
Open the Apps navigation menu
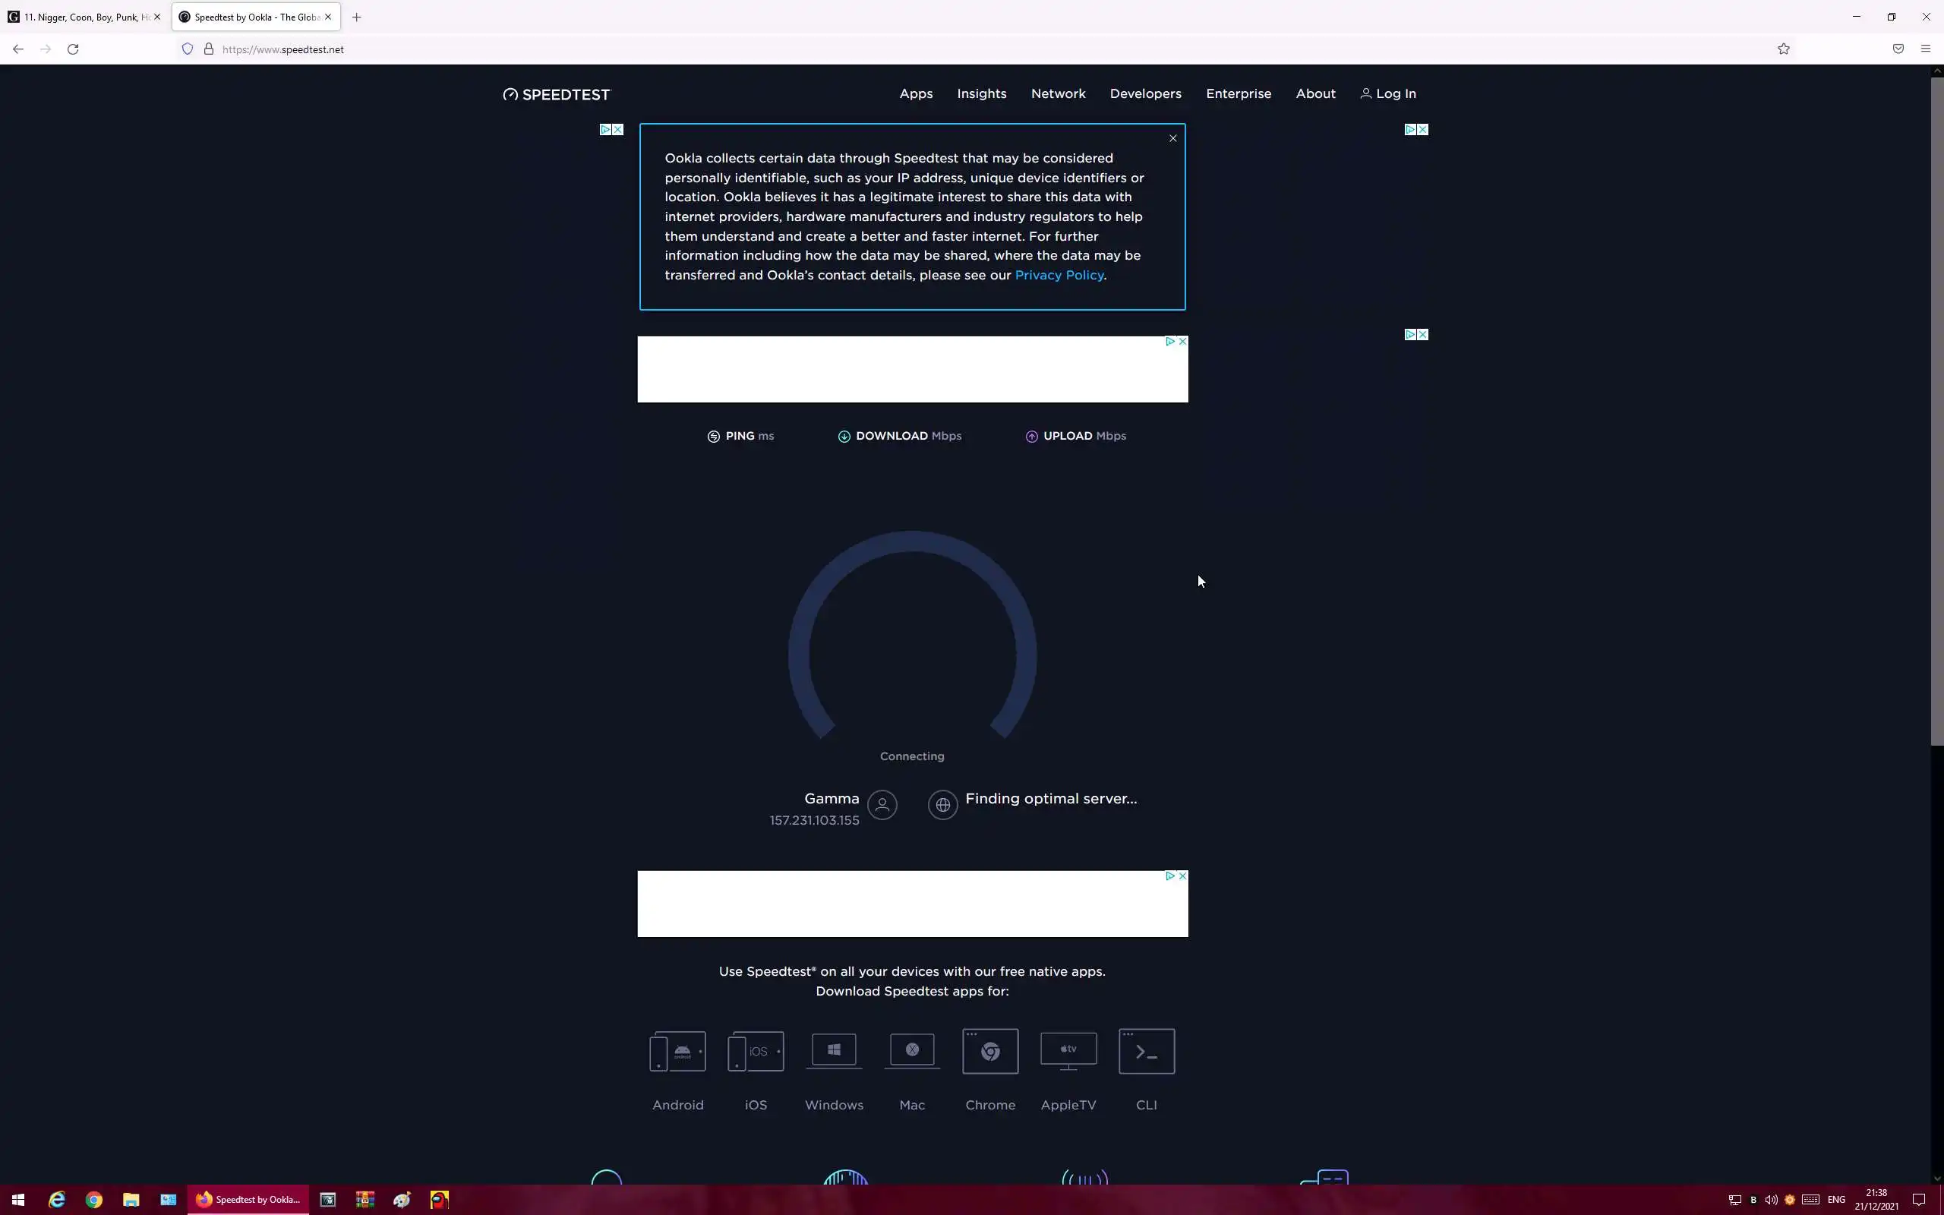[x=916, y=93]
